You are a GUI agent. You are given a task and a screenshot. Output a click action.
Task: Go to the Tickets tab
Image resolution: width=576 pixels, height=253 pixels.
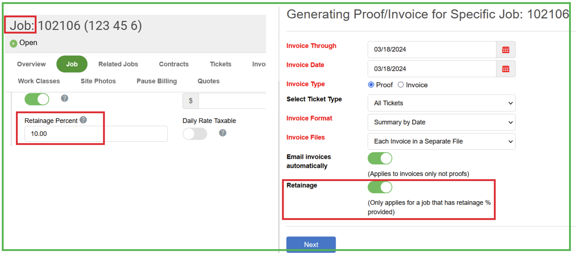(220, 64)
